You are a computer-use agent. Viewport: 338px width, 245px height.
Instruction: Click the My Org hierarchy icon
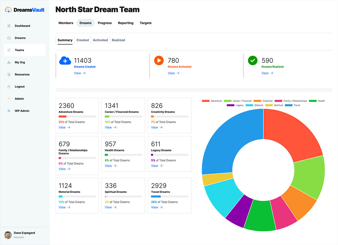point(9,62)
